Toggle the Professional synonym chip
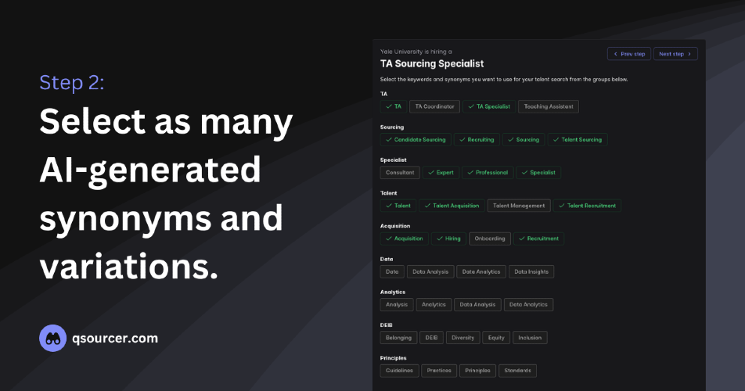 (x=488, y=173)
